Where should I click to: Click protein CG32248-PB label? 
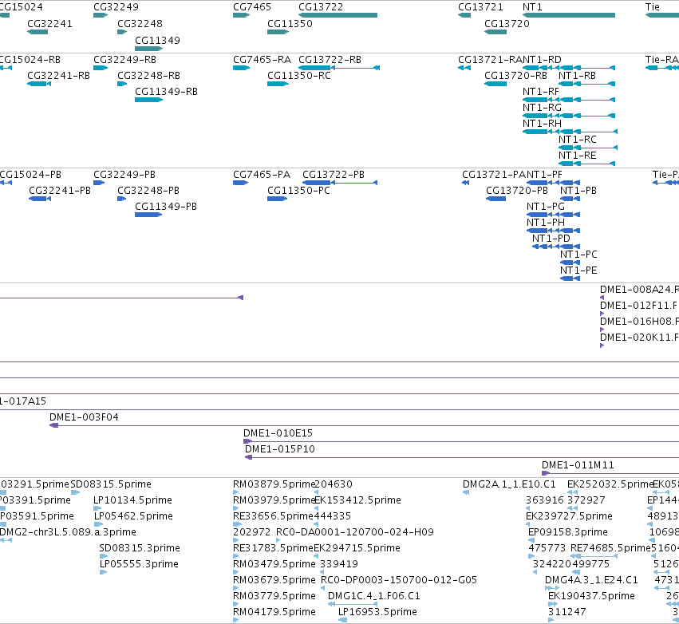click(x=148, y=191)
